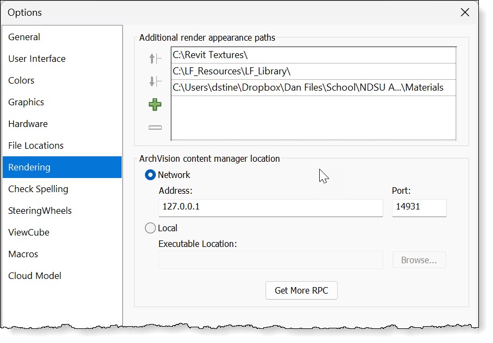View the Cloud Model settings
Screen dimensions: 493x343
click(34, 276)
